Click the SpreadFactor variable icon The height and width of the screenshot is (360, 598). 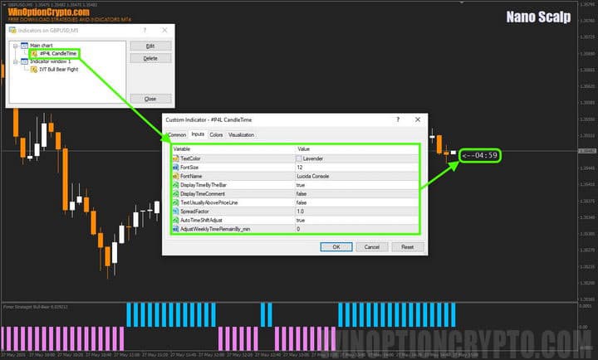175,211
